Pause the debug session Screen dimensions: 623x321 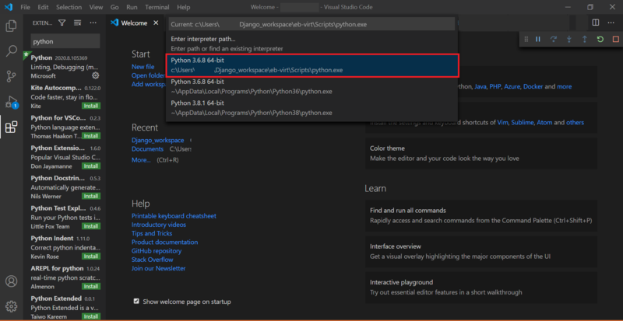pyautogui.click(x=538, y=40)
